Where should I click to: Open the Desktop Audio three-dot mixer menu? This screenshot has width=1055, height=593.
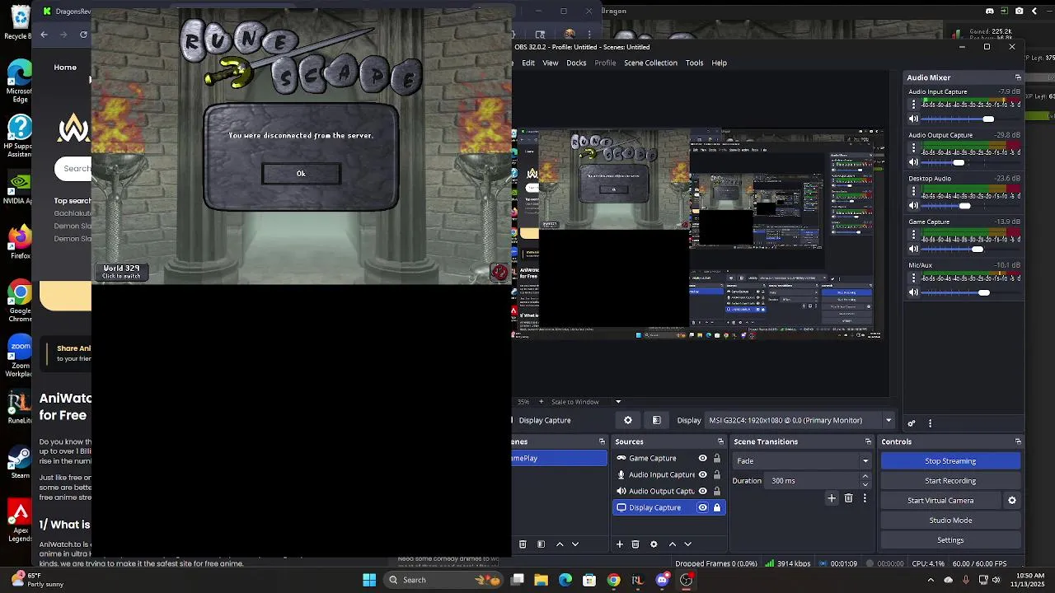point(913,191)
